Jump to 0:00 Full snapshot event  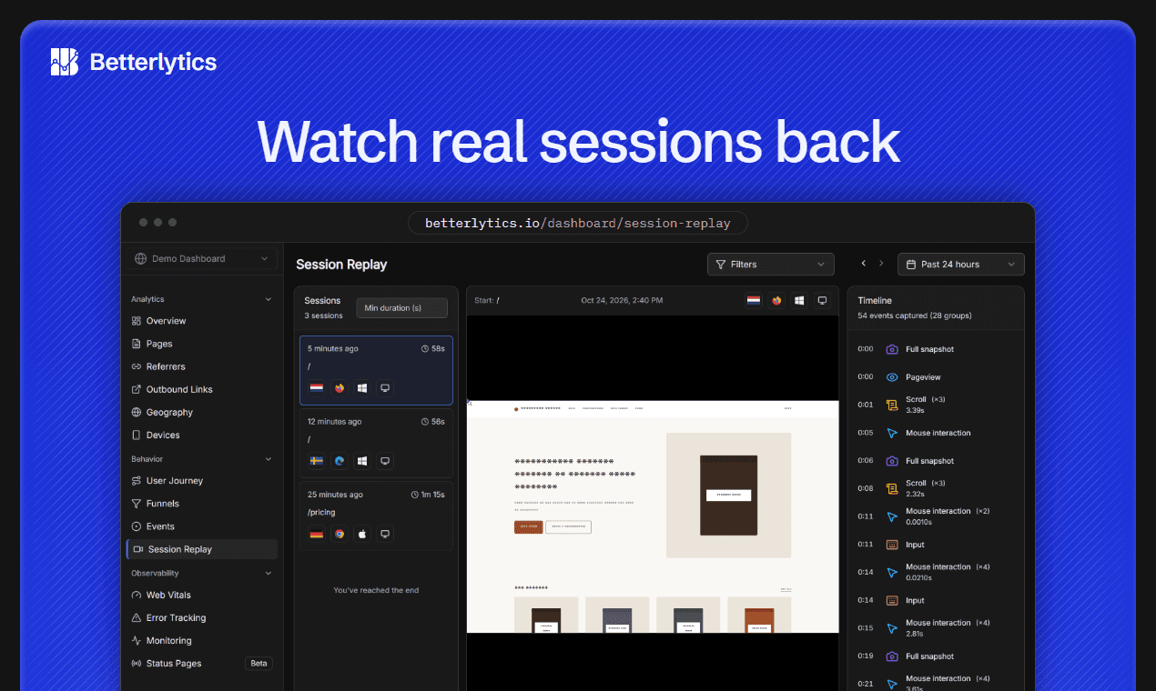[936, 349]
